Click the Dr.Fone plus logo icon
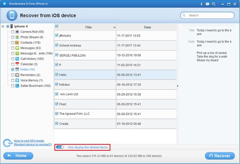The height and width of the screenshot is (164, 240). point(4,4)
